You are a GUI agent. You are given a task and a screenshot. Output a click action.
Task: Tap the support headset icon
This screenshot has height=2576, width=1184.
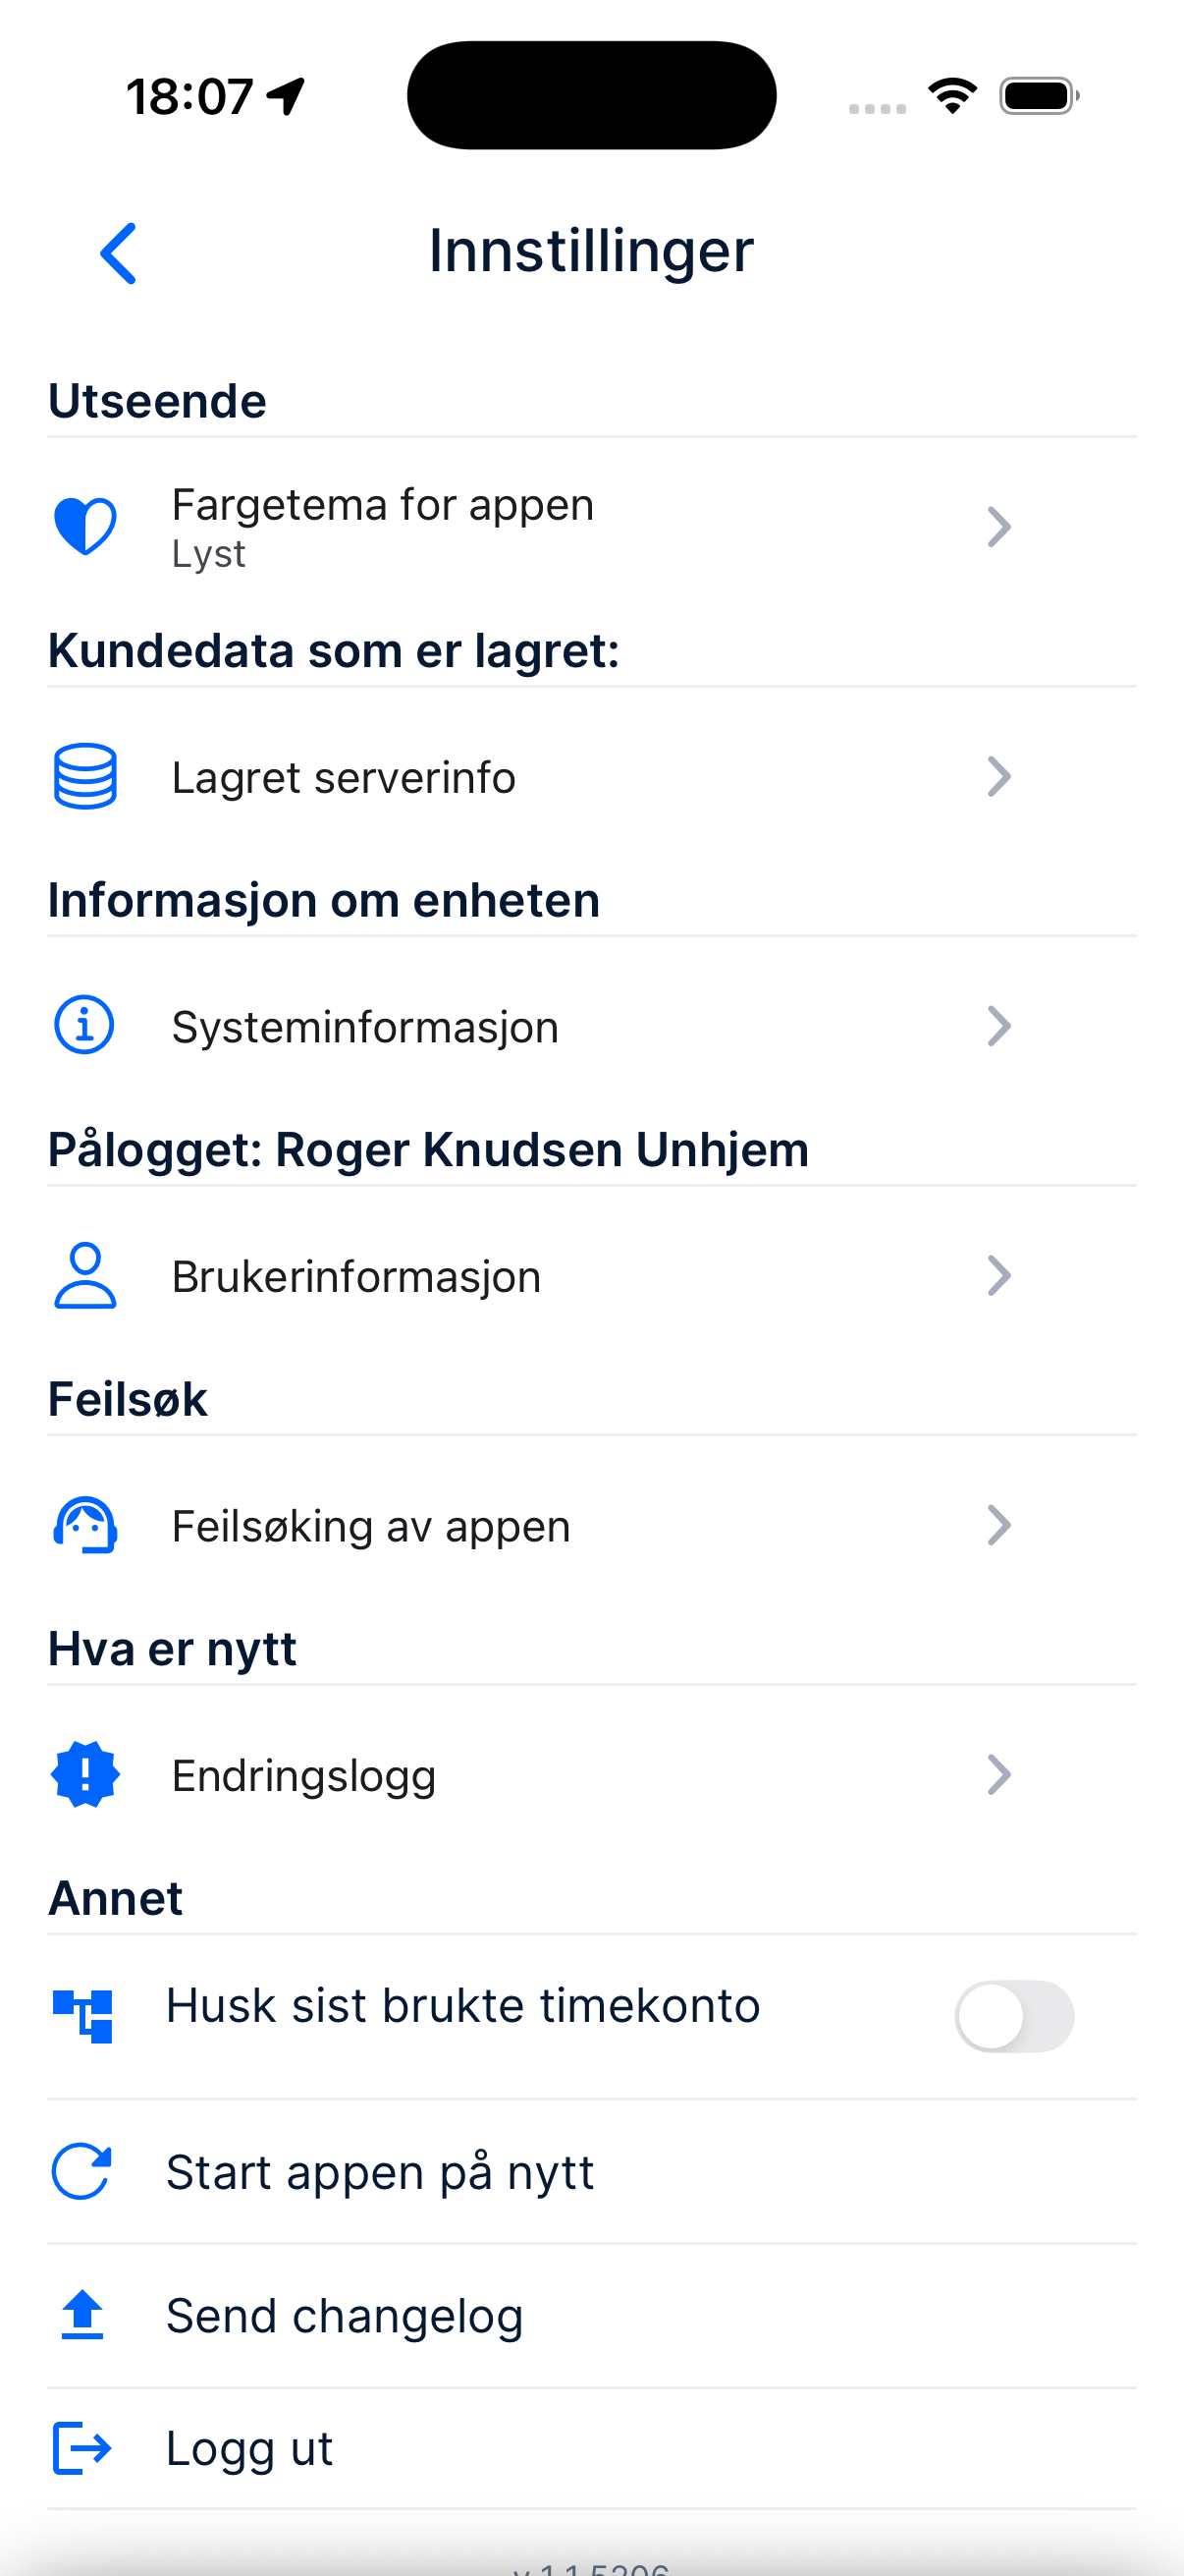click(x=85, y=1525)
